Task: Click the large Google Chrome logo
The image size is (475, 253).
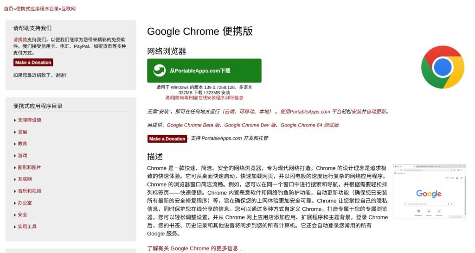Action: pyautogui.click(x=443, y=67)
